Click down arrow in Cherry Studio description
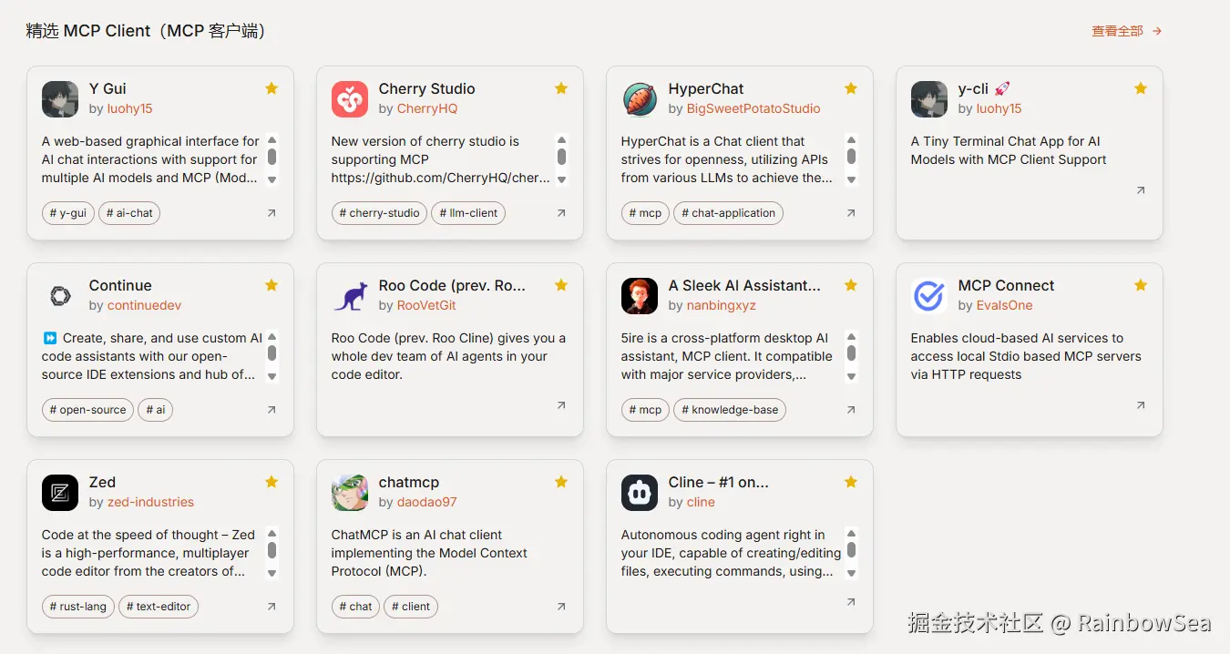This screenshot has width=1230, height=654. (561, 179)
